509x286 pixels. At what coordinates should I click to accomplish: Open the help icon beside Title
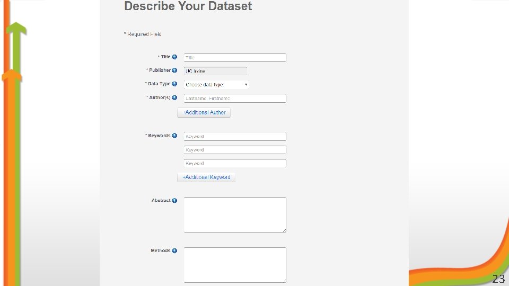click(x=174, y=57)
